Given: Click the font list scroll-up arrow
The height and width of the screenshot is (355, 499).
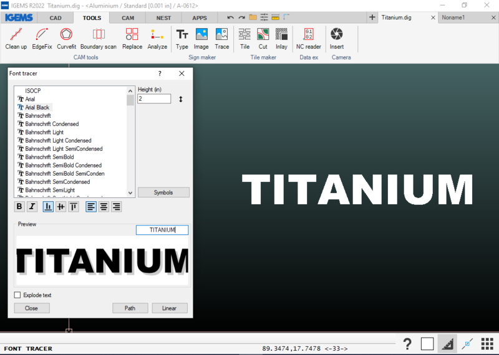Looking at the screenshot, I should [x=130, y=91].
